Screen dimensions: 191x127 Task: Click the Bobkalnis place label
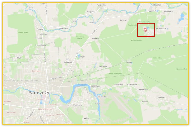[x=96, y=38]
